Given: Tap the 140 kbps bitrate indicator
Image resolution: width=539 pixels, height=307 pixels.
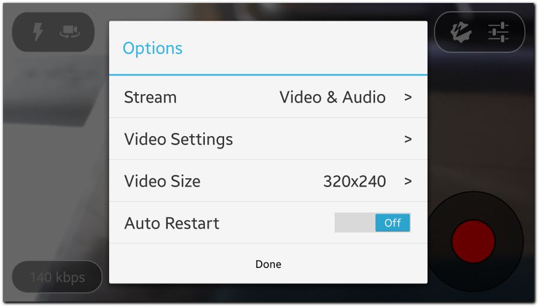Looking at the screenshot, I should [x=57, y=277].
